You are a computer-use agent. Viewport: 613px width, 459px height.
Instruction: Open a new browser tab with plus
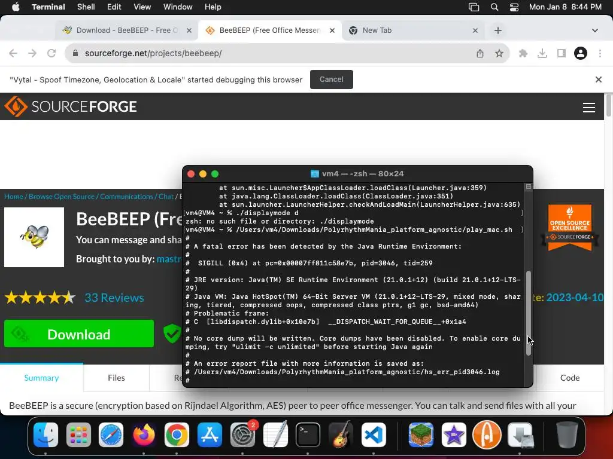497,30
